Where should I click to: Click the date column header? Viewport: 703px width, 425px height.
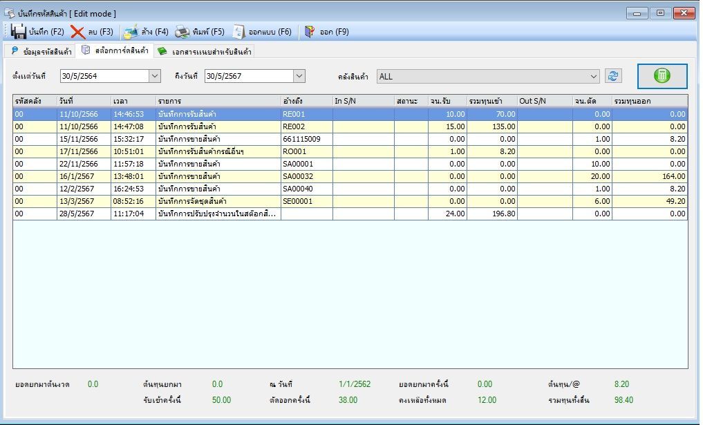click(x=84, y=102)
